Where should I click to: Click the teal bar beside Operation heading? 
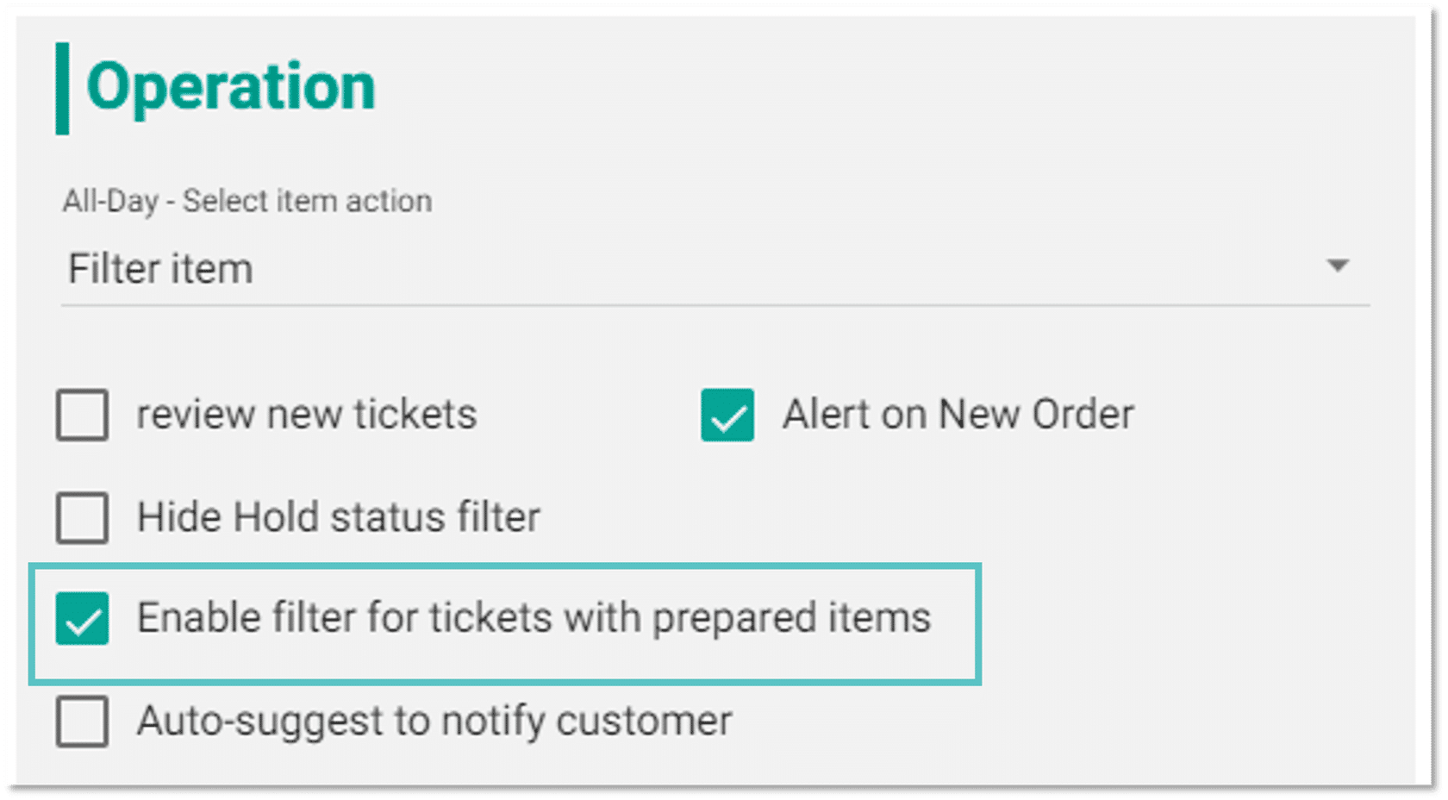coord(62,88)
